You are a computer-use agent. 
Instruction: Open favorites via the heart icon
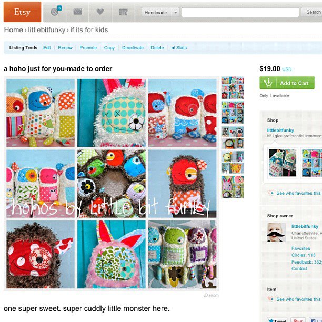(x=100, y=12)
